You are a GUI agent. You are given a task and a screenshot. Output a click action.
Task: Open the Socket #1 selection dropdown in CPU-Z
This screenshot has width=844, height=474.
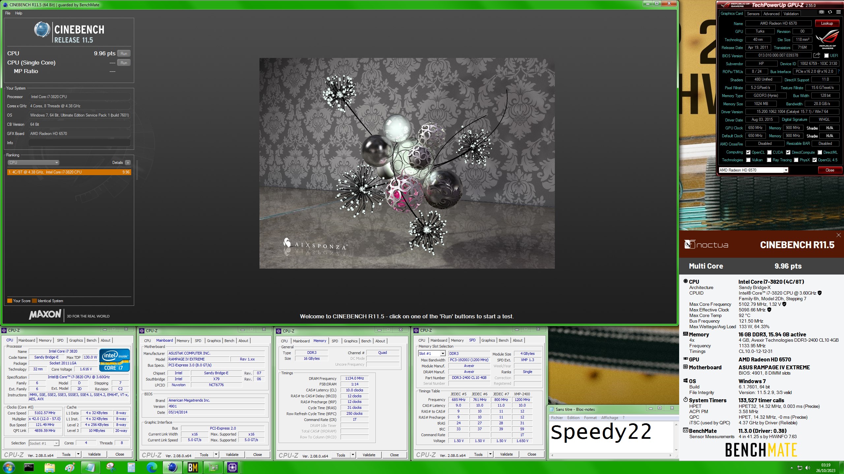[x=44, y=443]
